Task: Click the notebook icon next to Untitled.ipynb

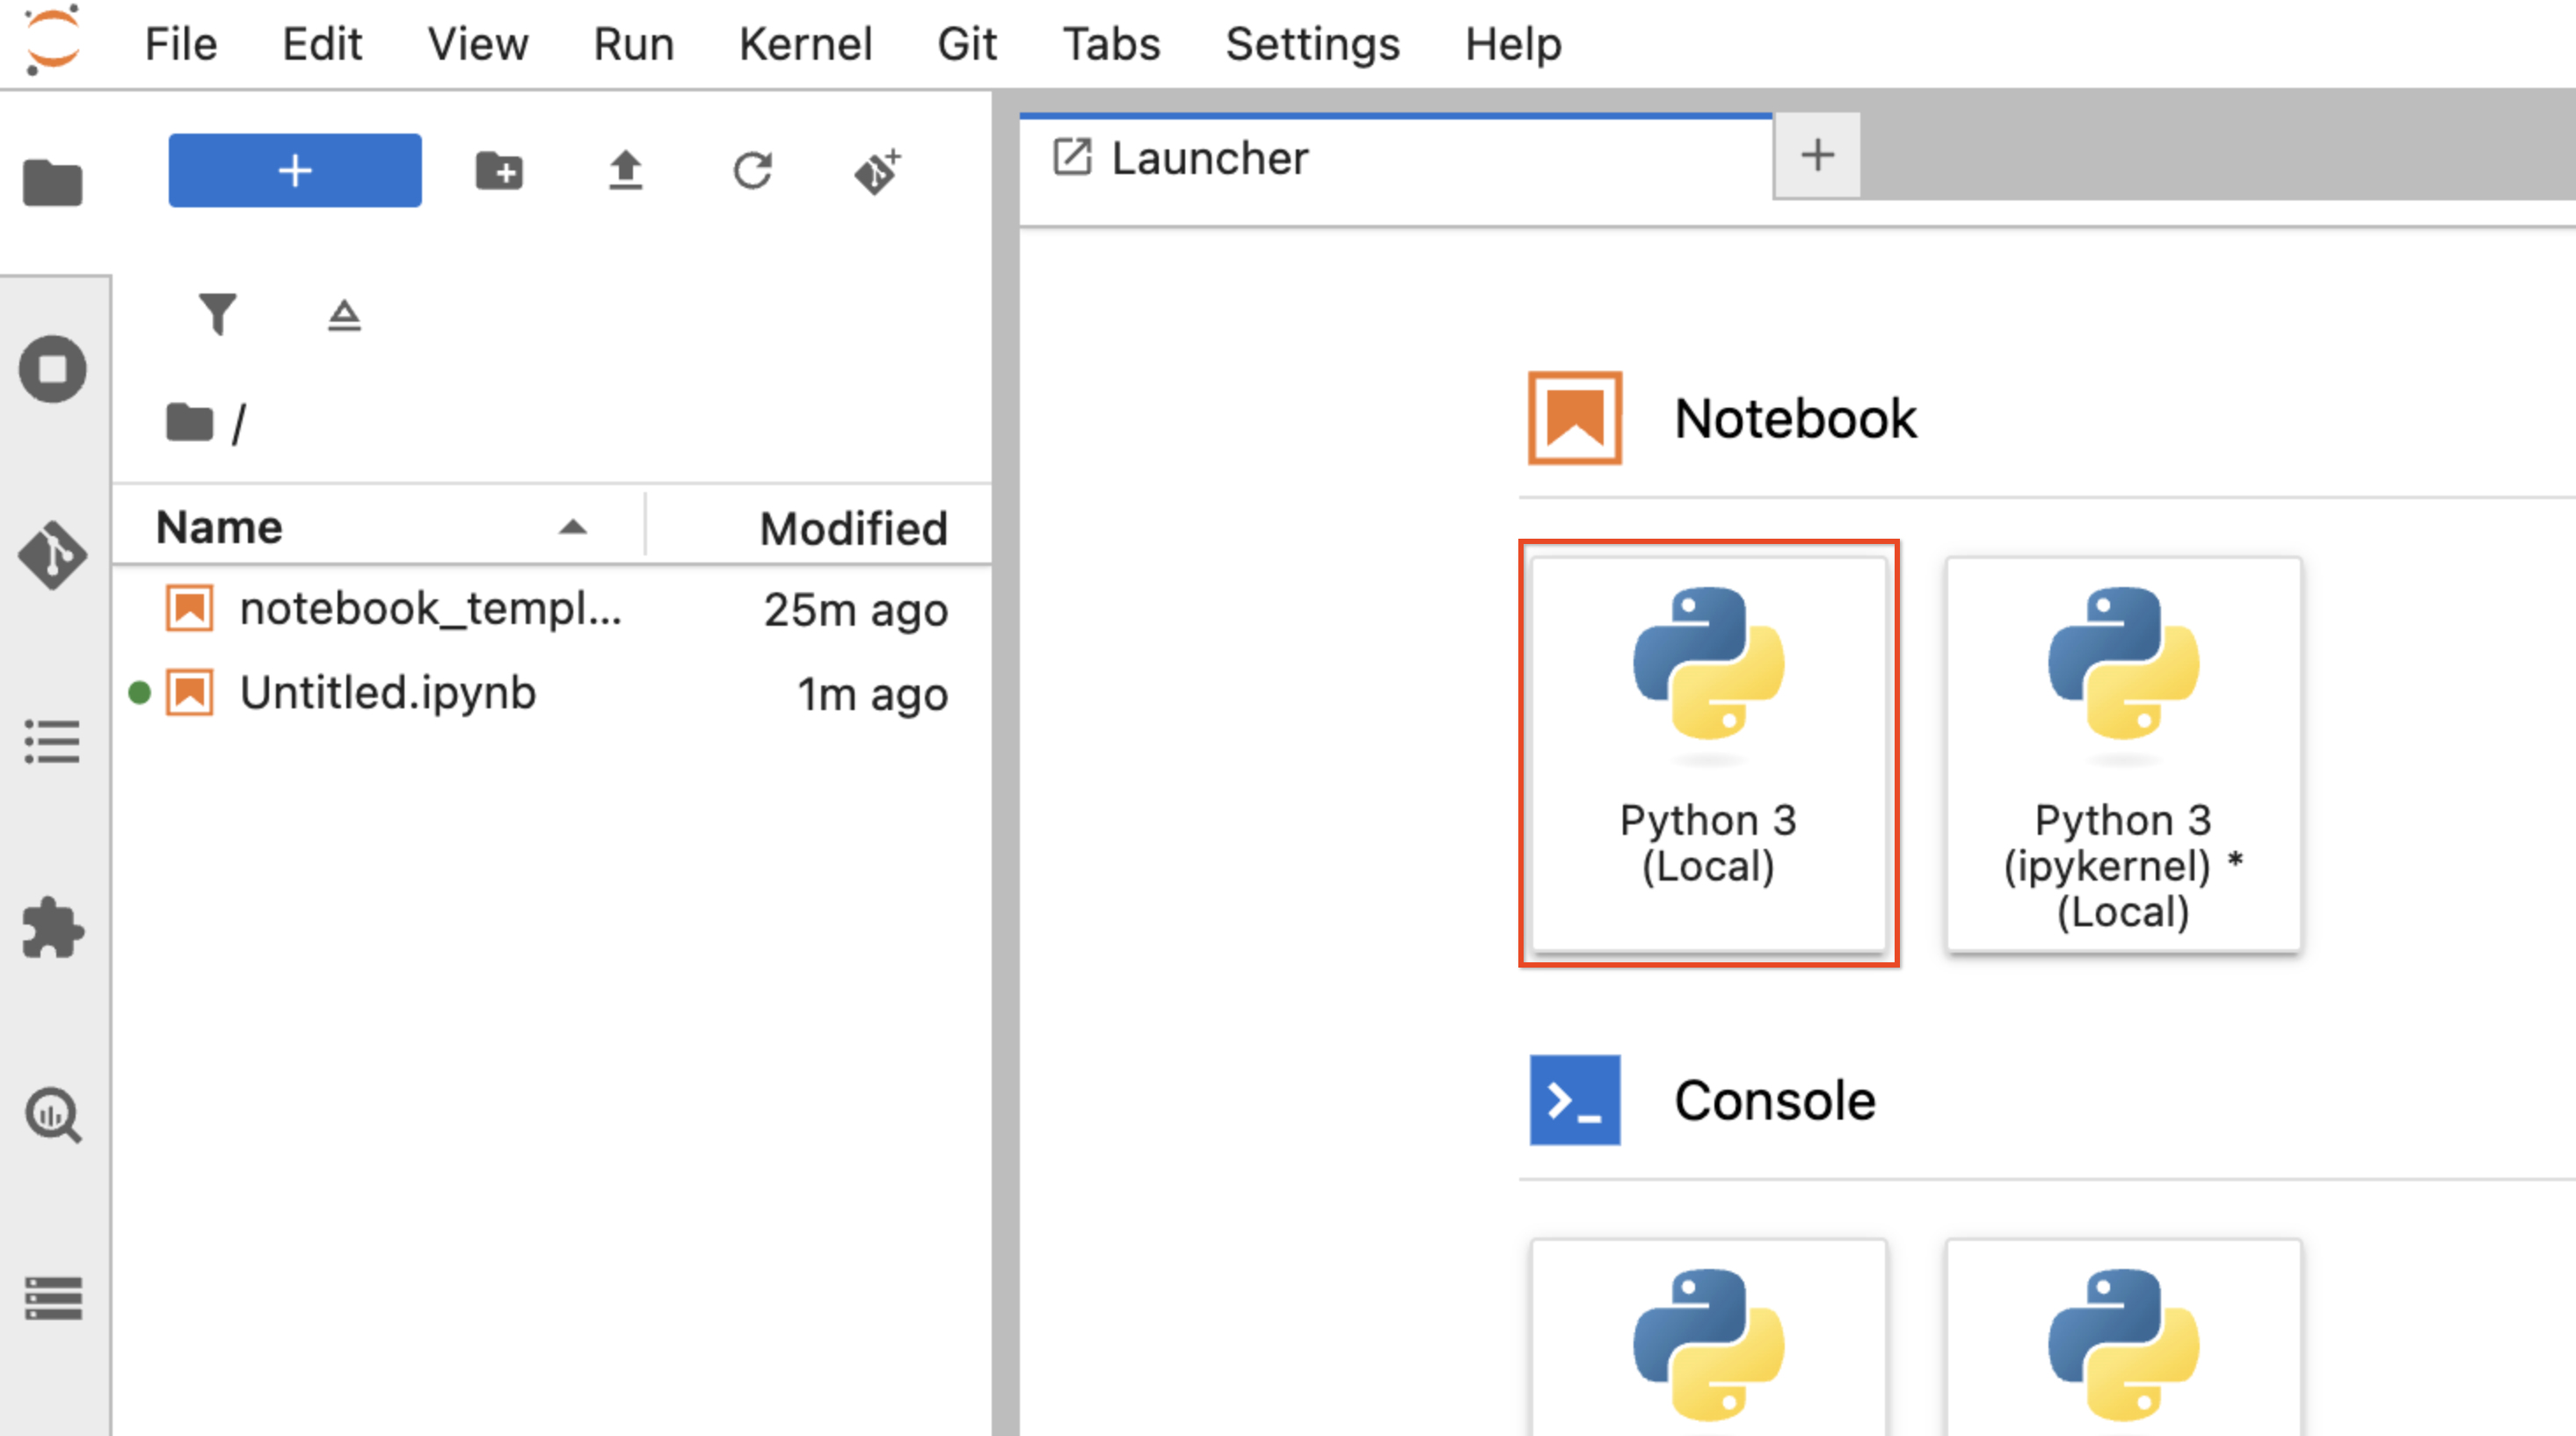Action: [x=189, y=693]
